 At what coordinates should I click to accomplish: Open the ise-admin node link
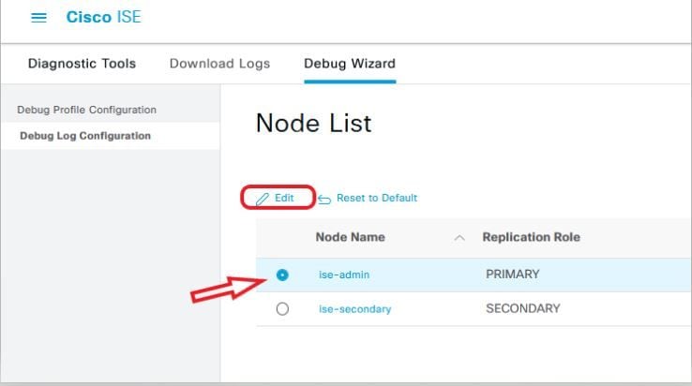click(344, 275)
